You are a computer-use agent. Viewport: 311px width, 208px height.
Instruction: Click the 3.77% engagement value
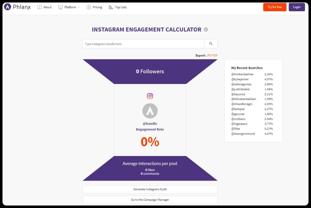[268, 124]
